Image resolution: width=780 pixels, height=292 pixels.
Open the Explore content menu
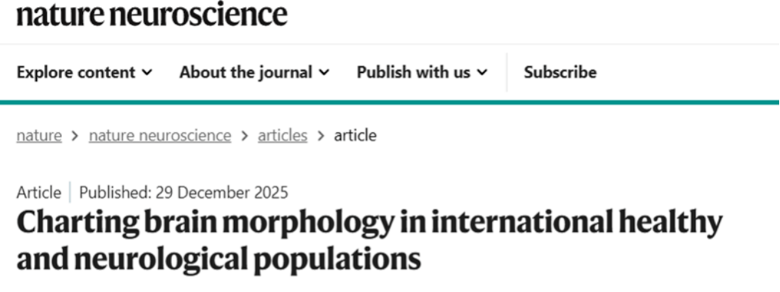point(76,72)
